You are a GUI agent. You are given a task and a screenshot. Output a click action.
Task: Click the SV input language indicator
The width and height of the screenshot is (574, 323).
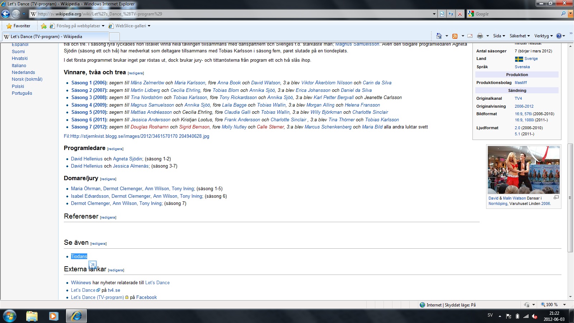[x=490, y=315]
